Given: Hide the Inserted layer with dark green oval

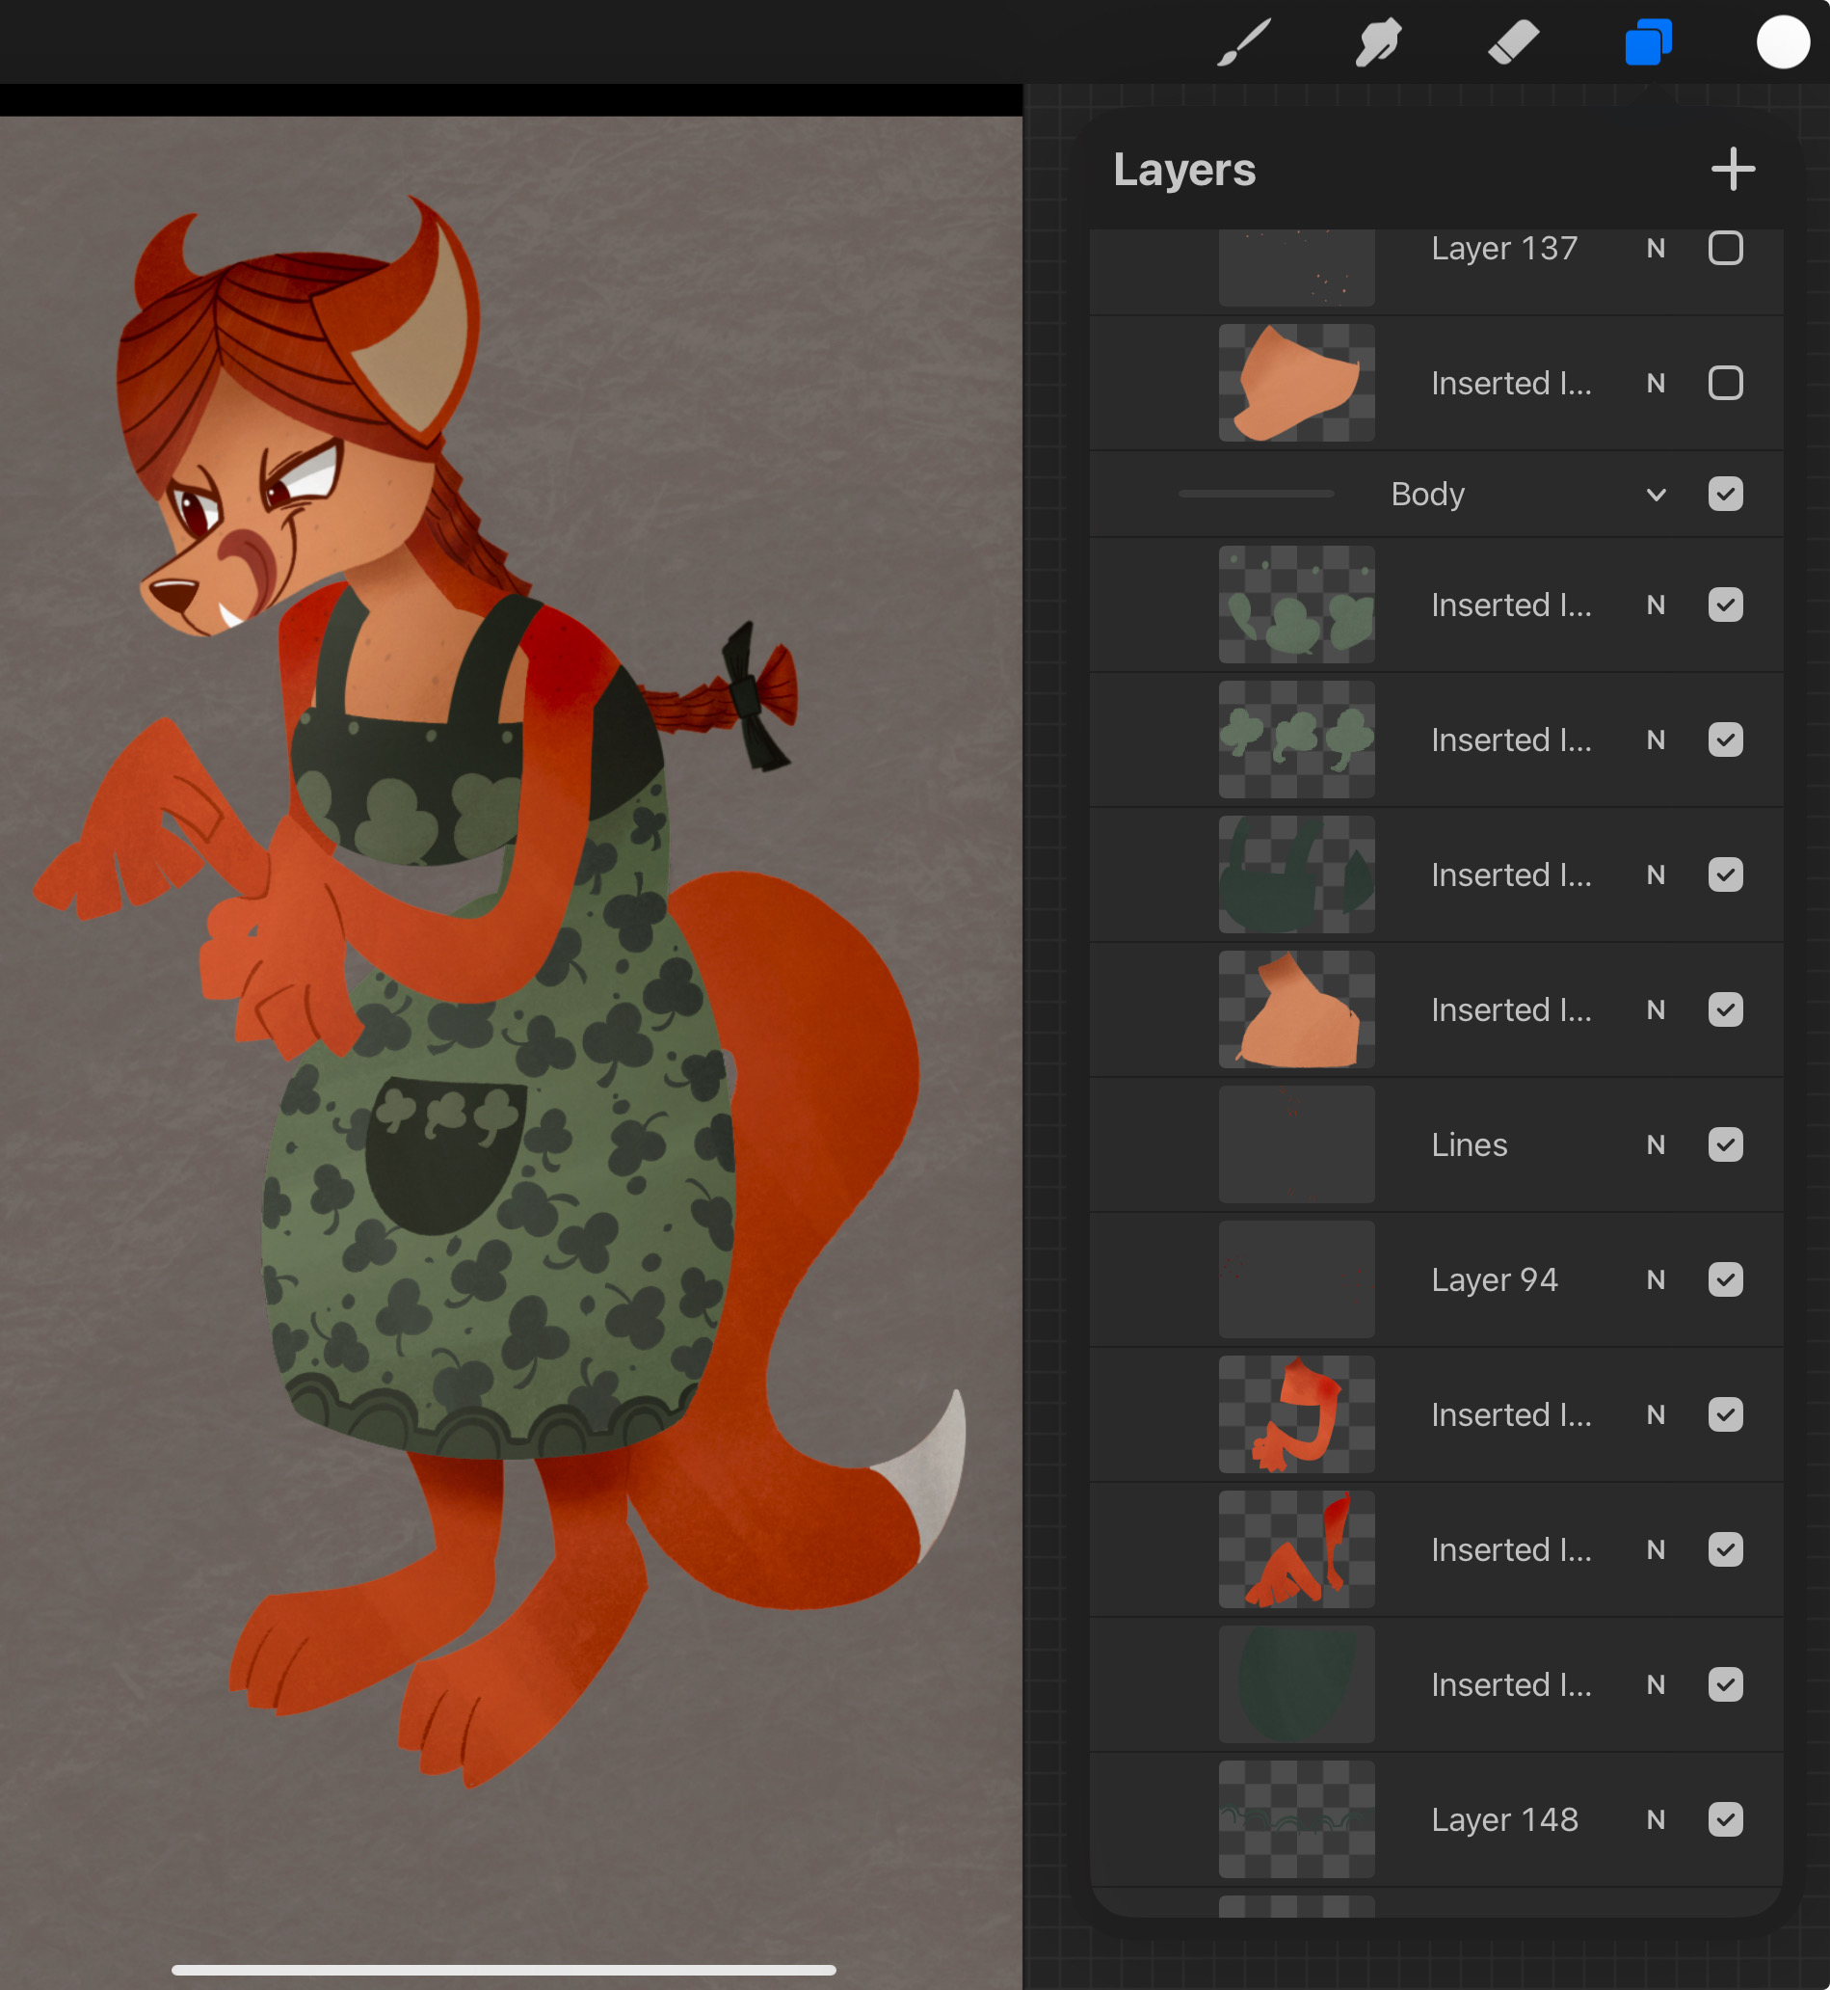Looking at the screenshot, I should (x=1725, y=1685).
